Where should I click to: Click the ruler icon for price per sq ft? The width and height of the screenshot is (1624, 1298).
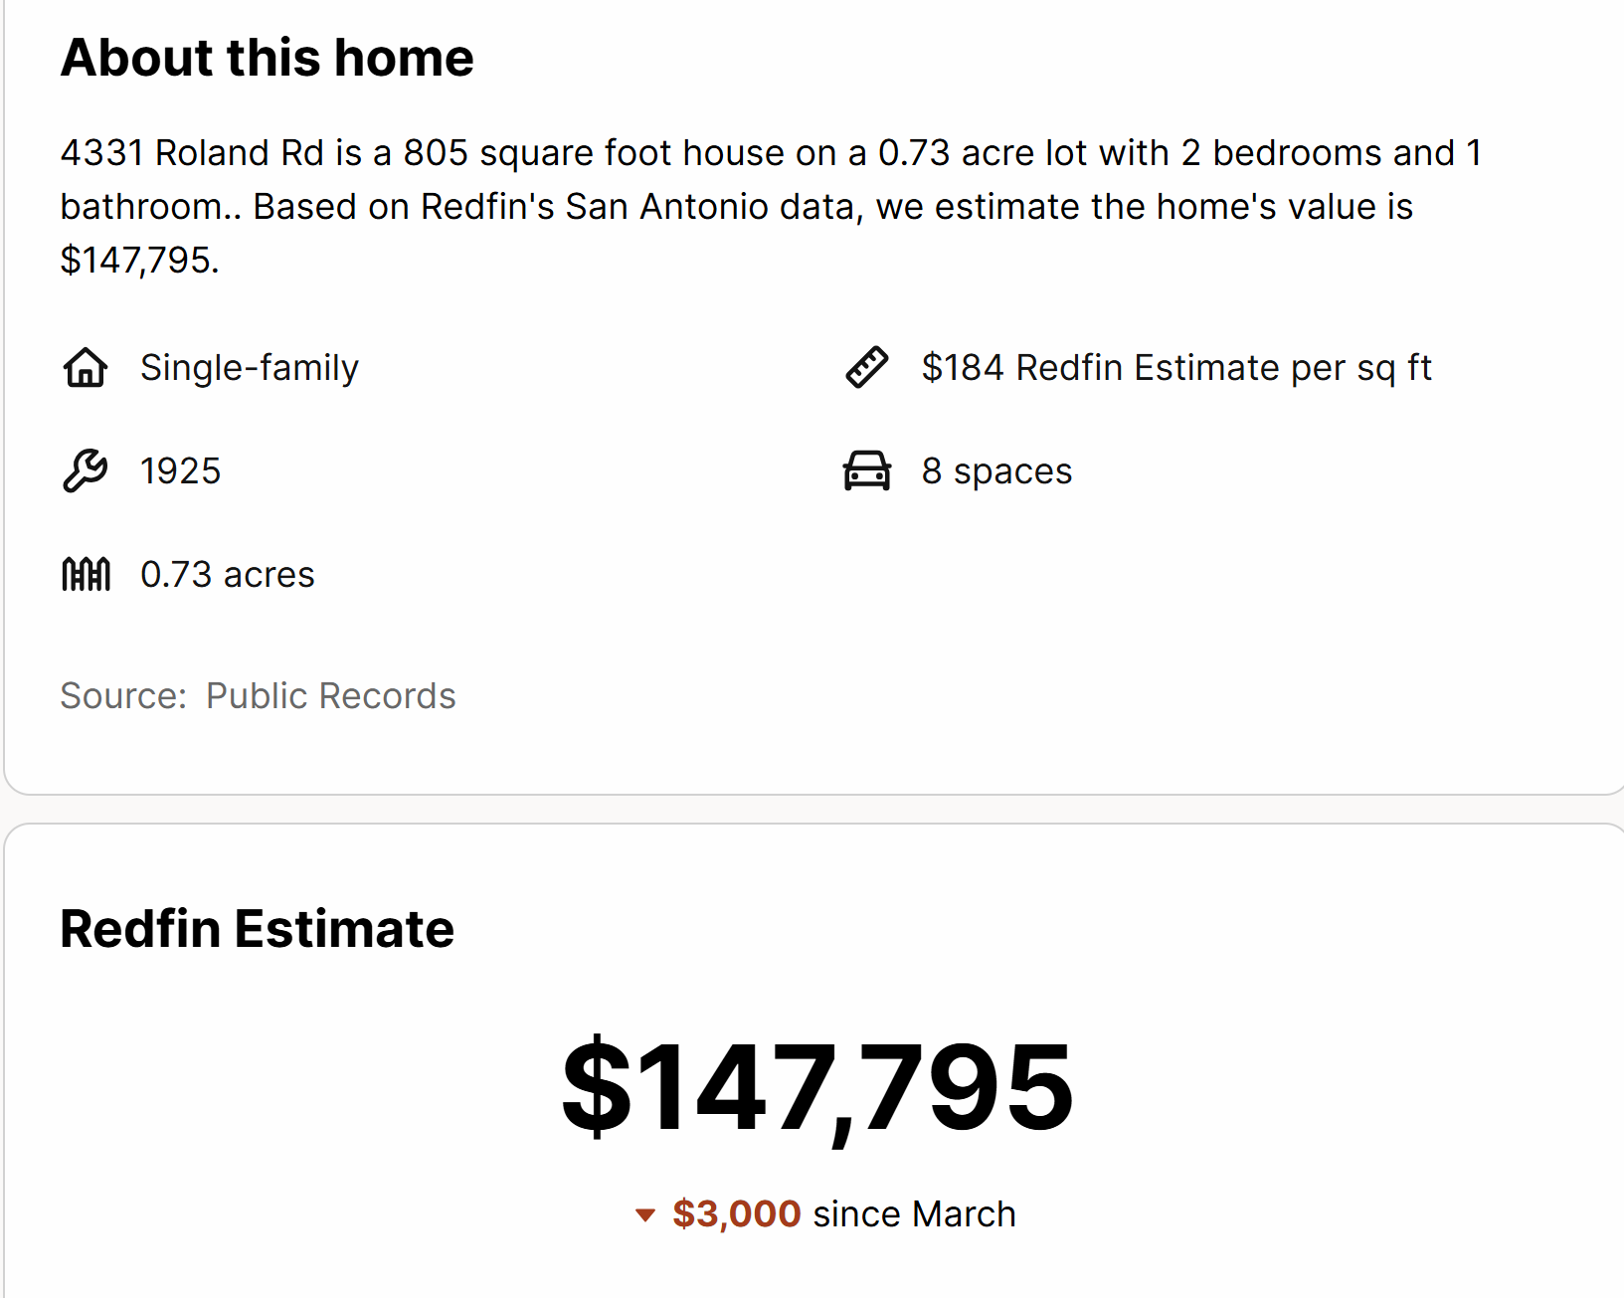coord(867,367)
